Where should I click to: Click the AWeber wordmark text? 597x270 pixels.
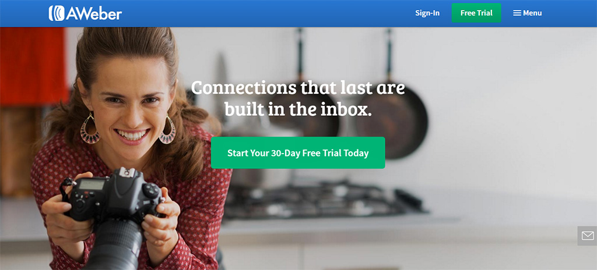point(94,14)
